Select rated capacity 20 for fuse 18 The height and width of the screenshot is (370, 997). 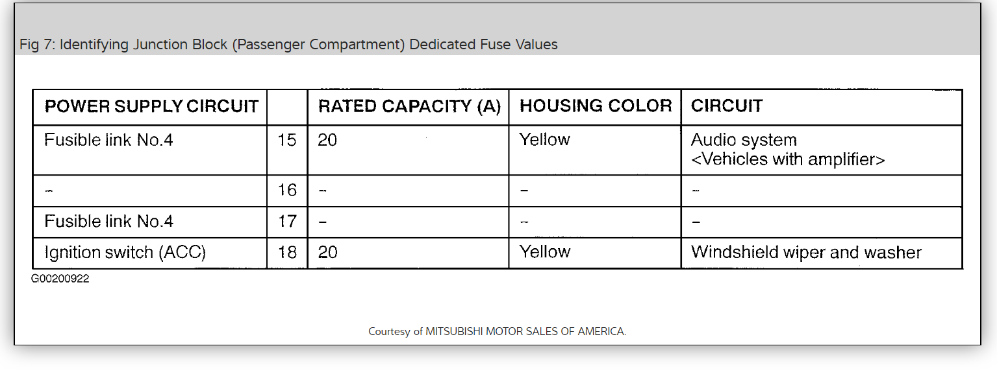[x=328, y=252]
